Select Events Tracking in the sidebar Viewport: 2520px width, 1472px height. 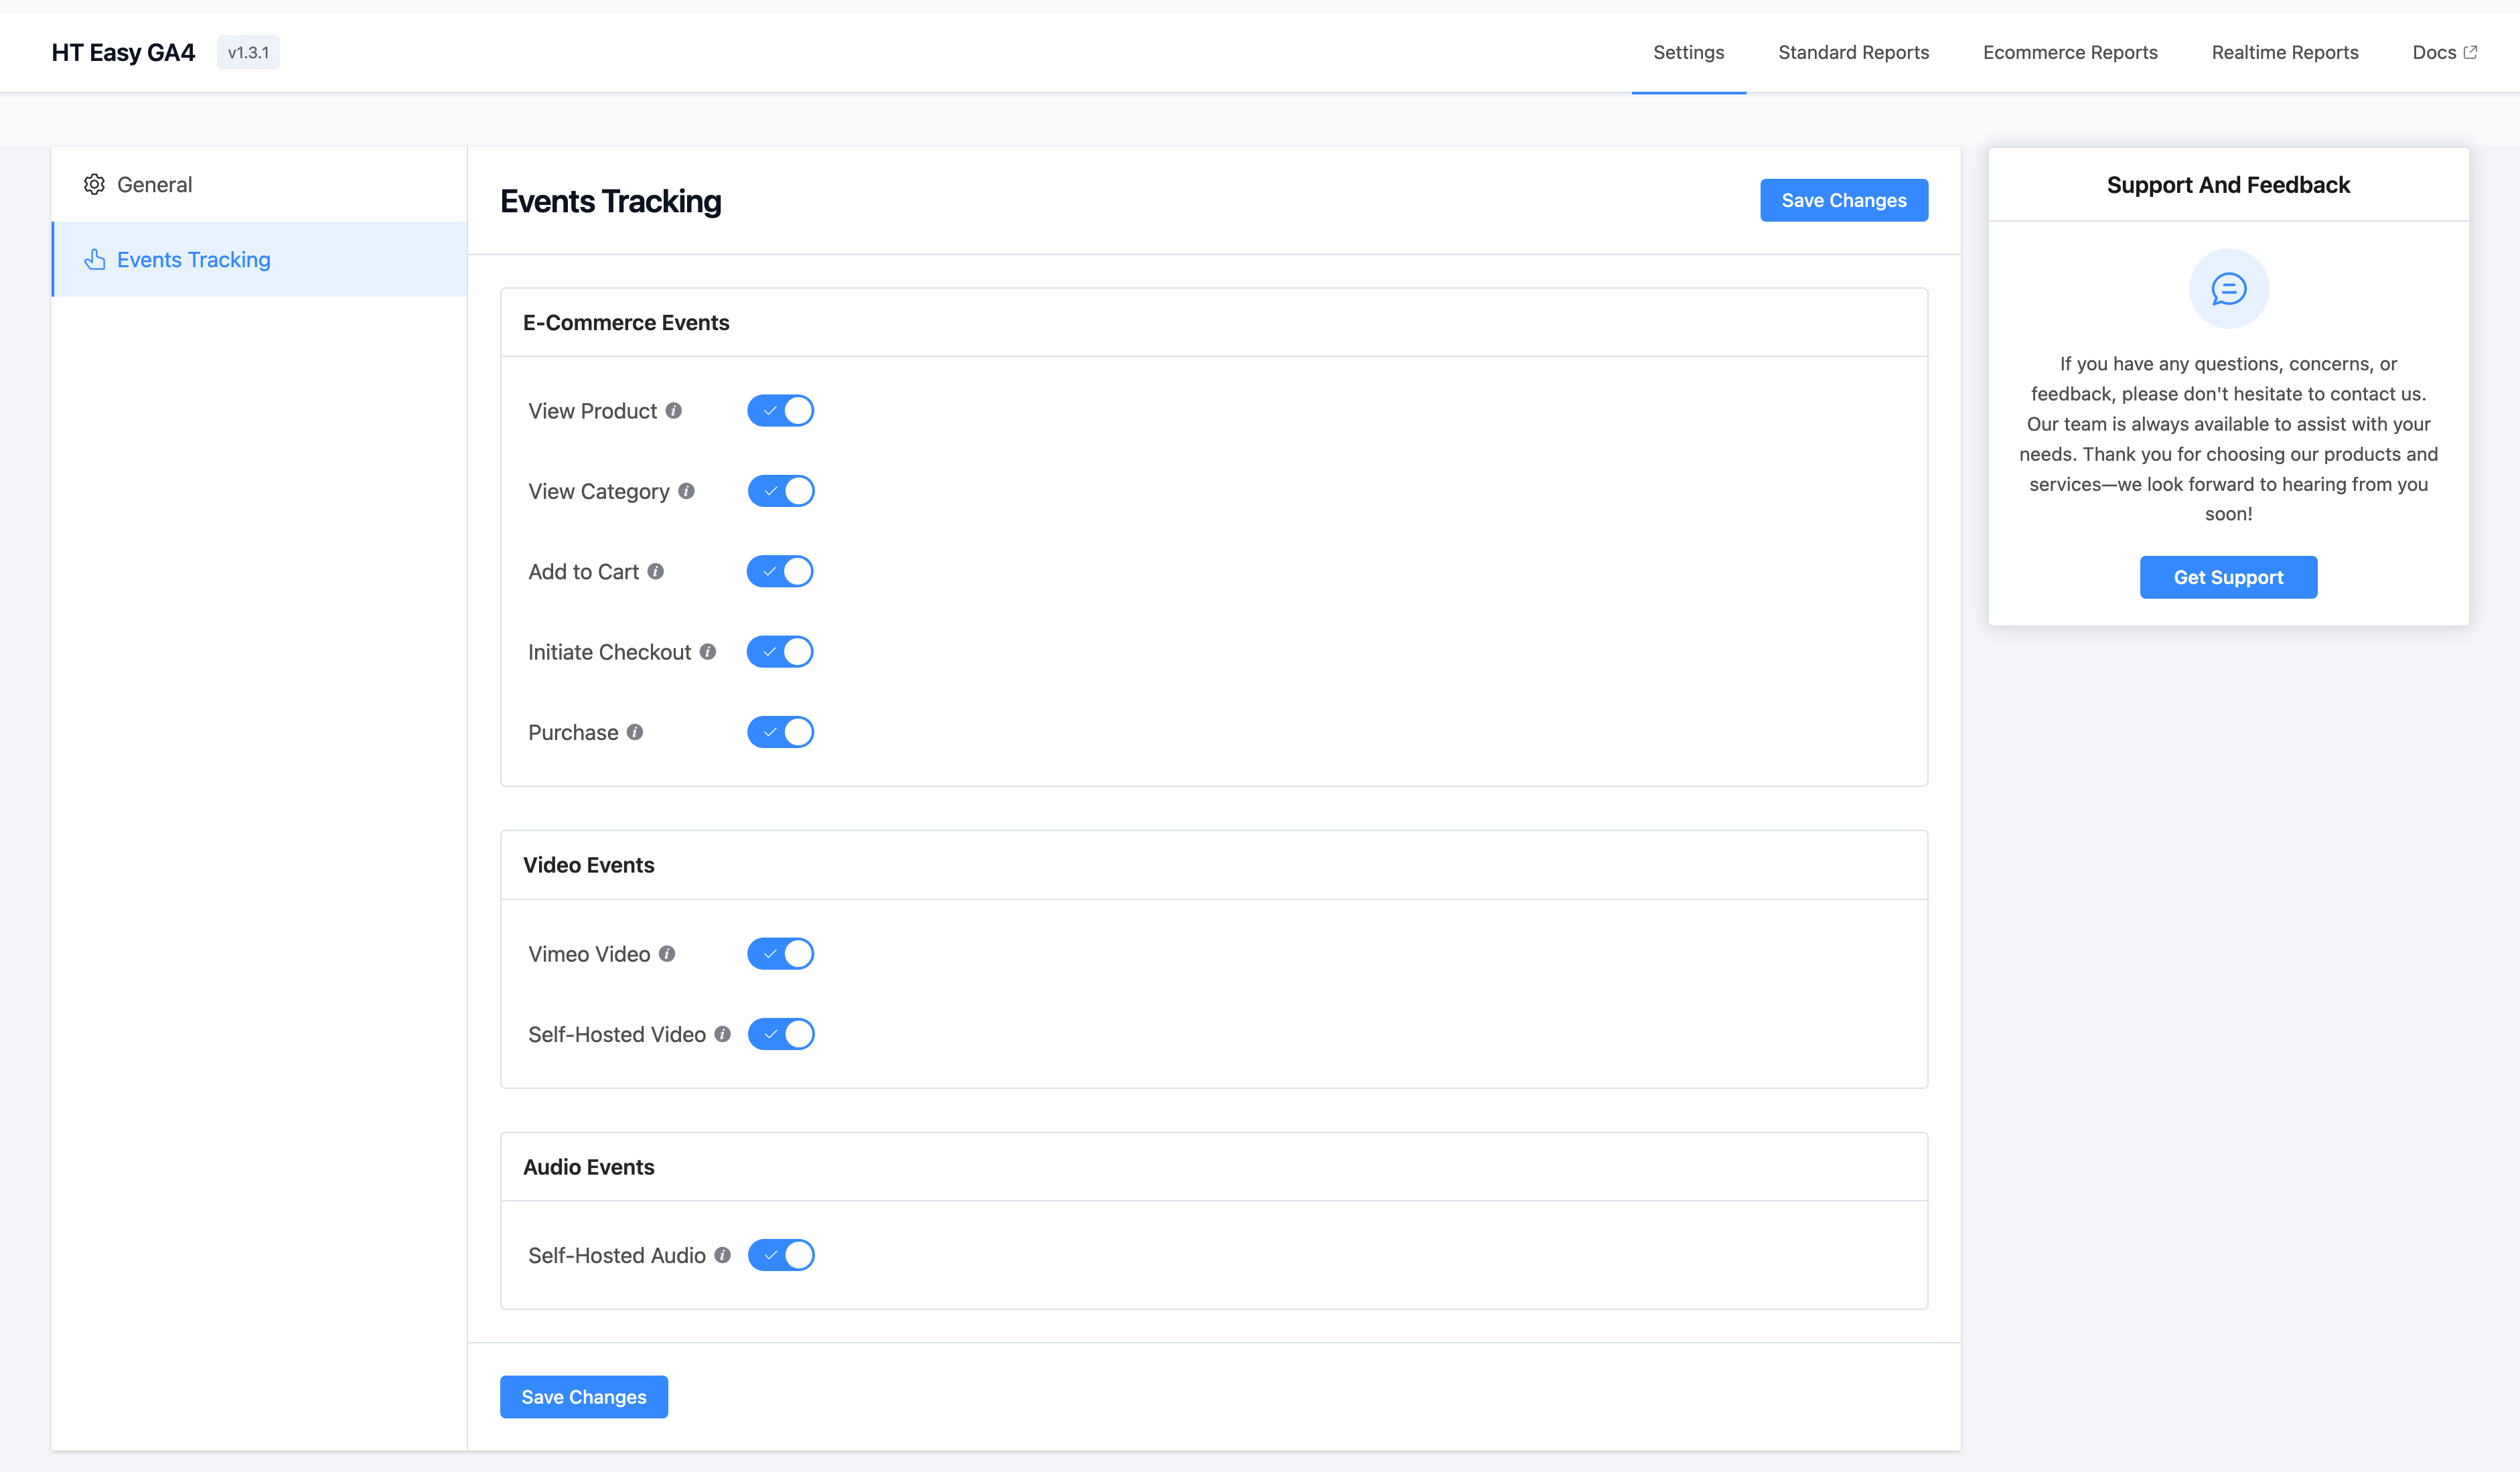coord(259,259)
